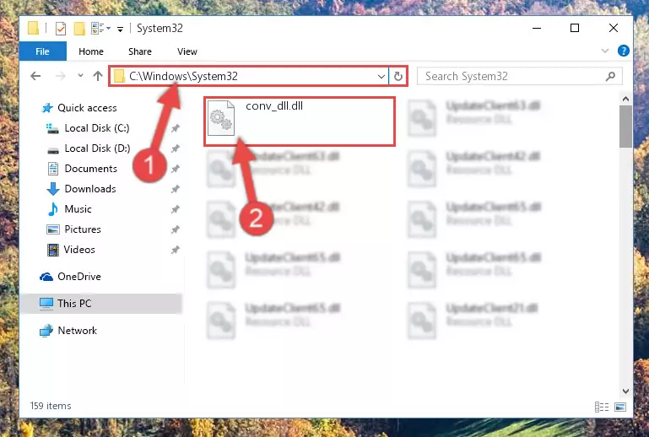Click the pin icon beside Documents

point(176,169)
